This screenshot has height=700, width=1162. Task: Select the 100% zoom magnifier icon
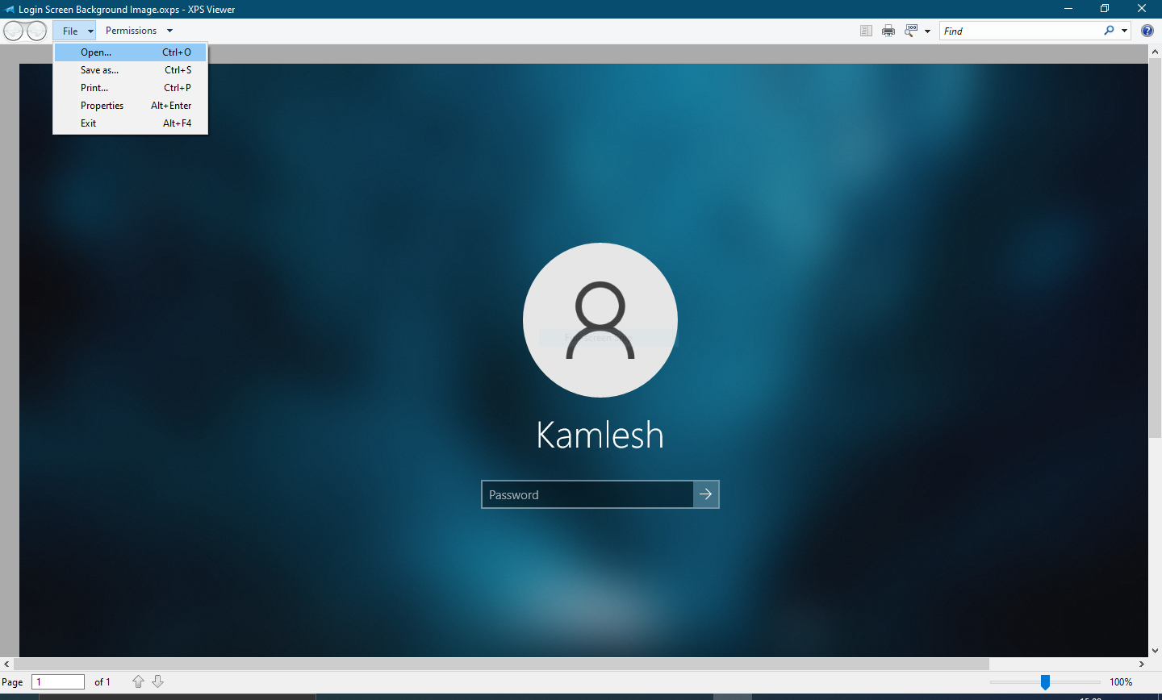(911, 30)
